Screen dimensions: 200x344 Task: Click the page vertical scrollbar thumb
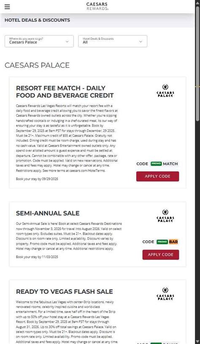197,63
